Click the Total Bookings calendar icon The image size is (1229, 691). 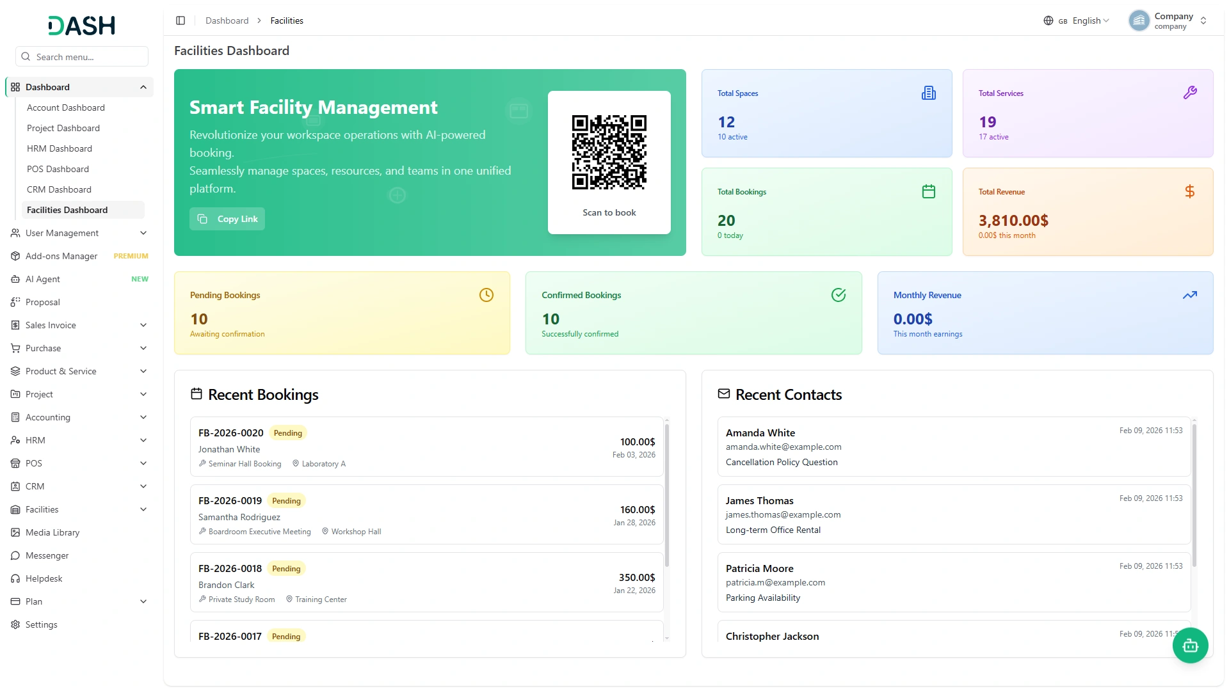928,191
